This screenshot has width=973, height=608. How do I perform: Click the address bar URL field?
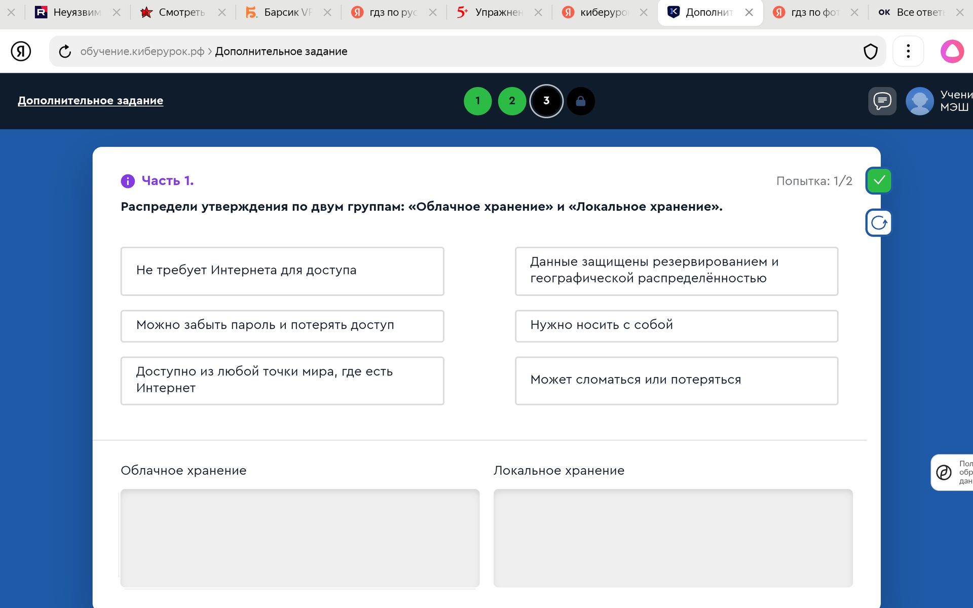466,51
